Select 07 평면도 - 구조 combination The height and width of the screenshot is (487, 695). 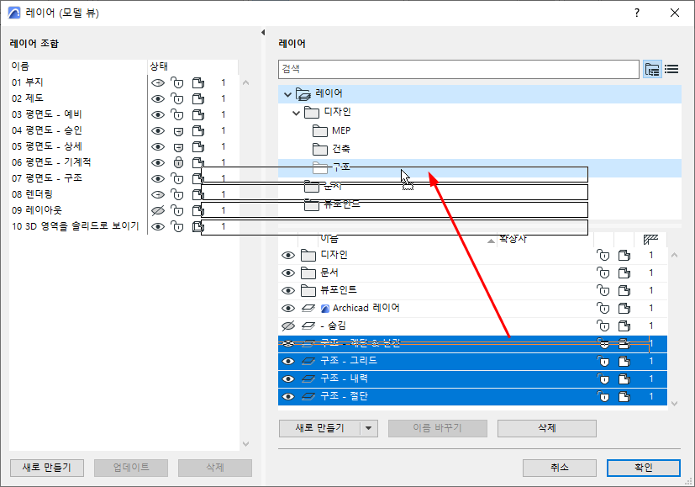47,178
